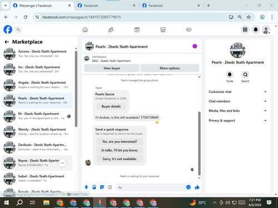Attach a file or photo icon

(94, 187)
